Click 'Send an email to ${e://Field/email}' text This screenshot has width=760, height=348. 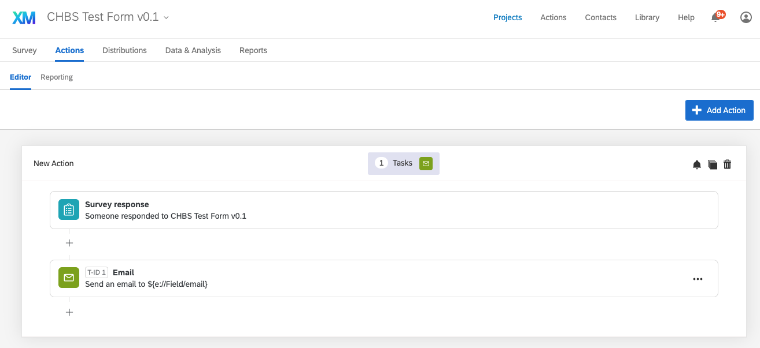pos(146,284)
